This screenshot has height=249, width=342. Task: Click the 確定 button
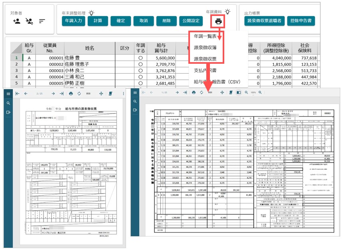121,21
